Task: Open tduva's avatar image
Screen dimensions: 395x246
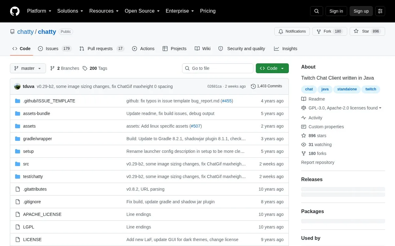Action: click(x=17, y=86)
